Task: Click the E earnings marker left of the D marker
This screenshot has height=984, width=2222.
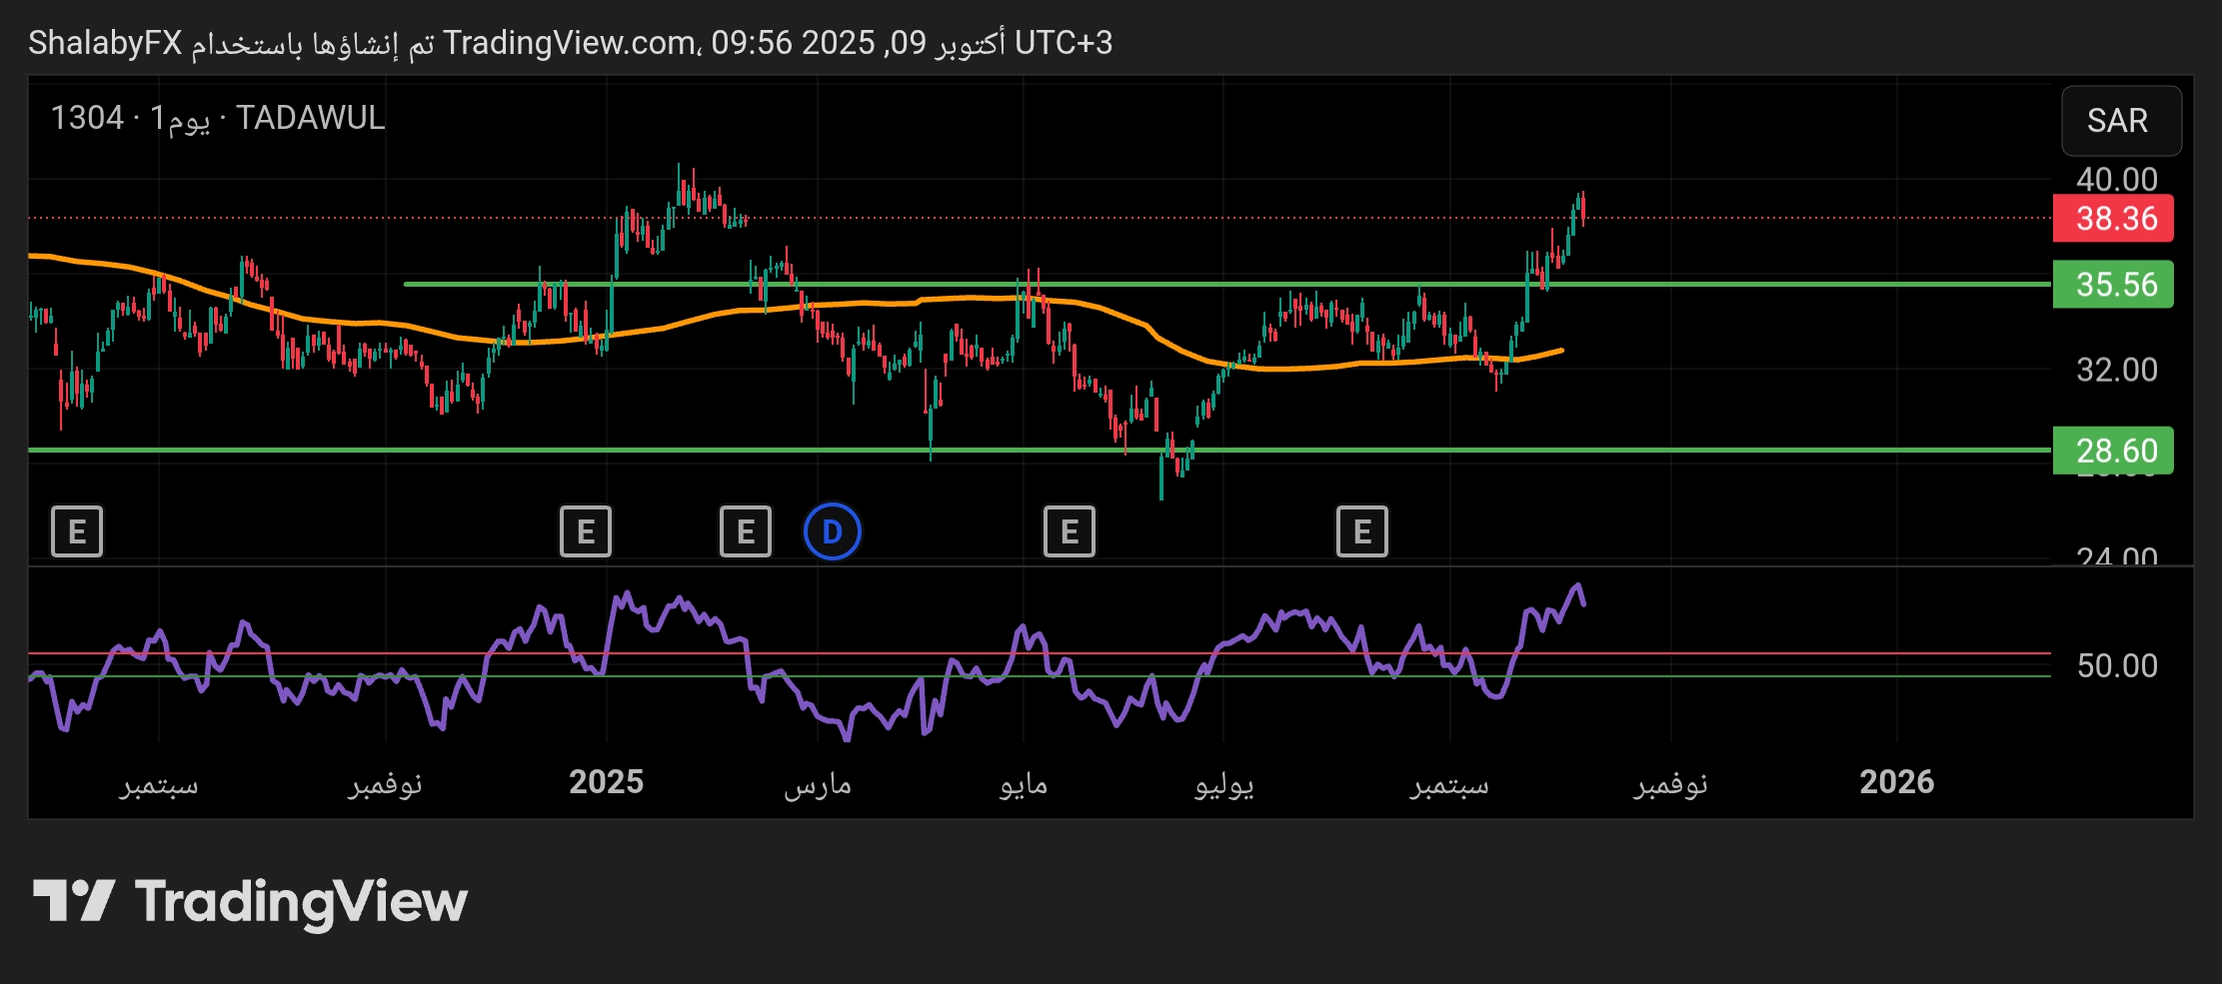Action: [x=746, y=531]
